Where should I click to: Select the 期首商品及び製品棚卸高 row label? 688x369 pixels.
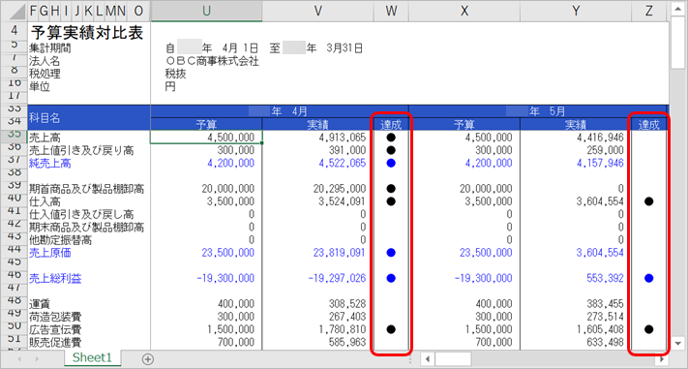pos(86,189)
